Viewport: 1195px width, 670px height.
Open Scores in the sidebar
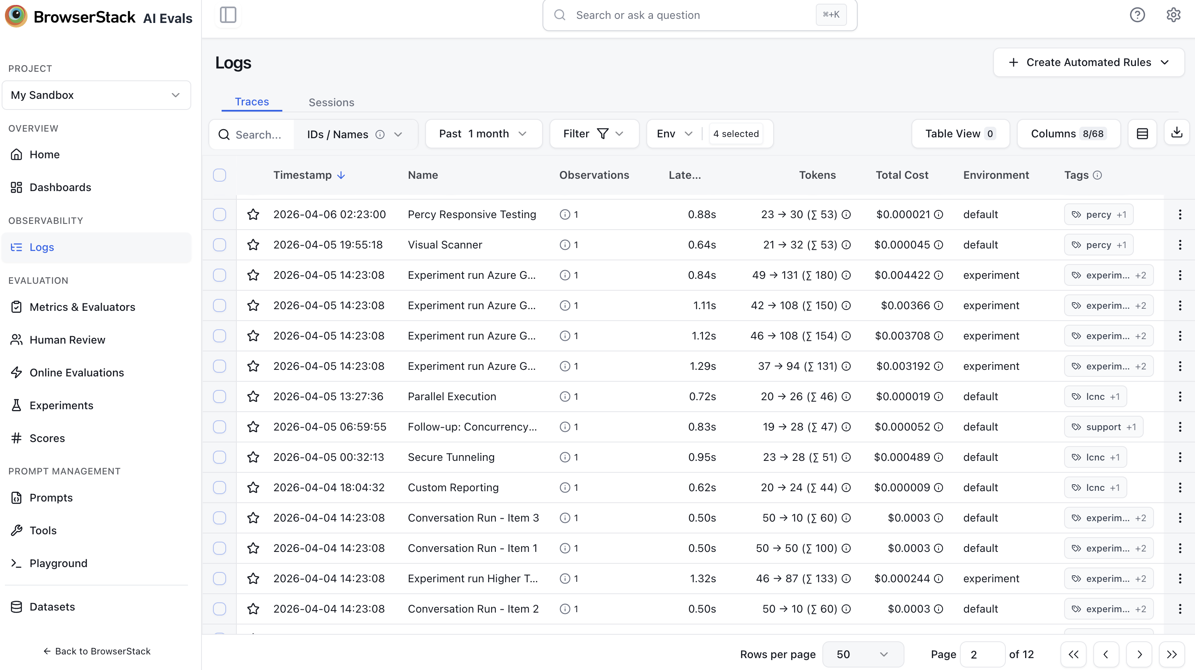pos(96,438)
